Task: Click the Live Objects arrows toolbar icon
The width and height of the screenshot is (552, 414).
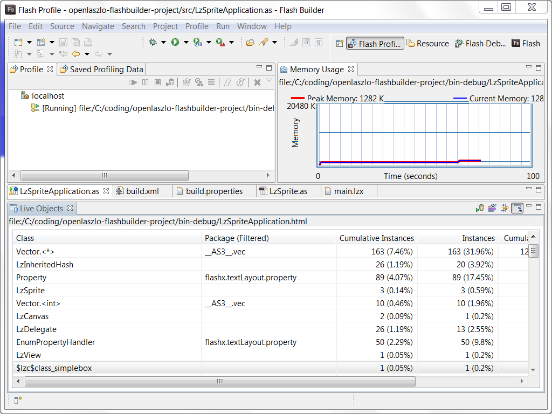Action: pyautogui.click(x=505, y=208)
